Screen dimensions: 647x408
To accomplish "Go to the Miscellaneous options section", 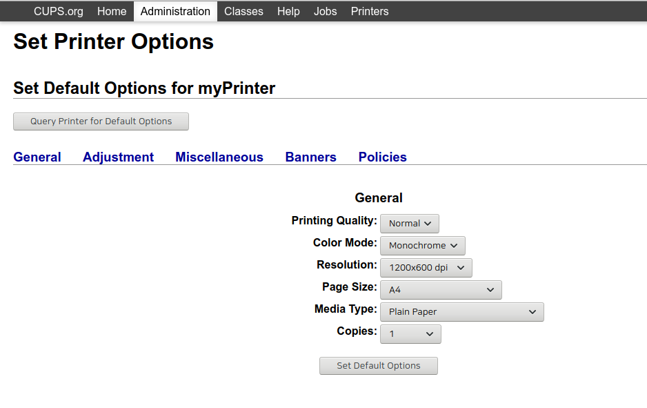I will [219, 157].
